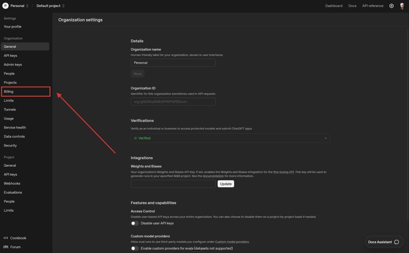409x253 pixels.
Task: Open the Usage page
Action: point(9,119)
